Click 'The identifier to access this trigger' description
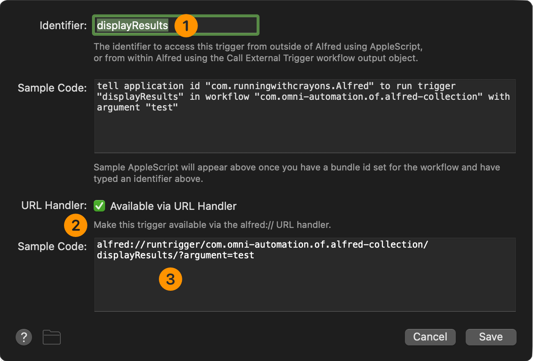 (258, 52)
